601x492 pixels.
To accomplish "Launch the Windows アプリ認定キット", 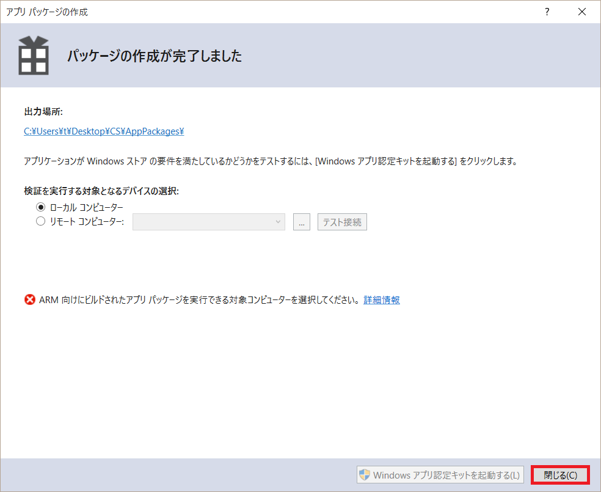I will click(440, 475).
